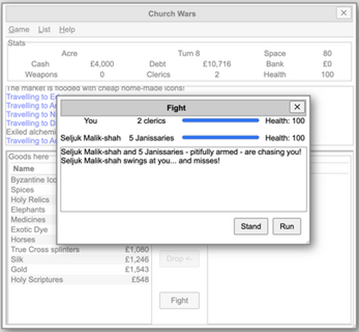This screenshot has width=359, height=332.
Task: Select Horses in the goods list
Action: 33,239
